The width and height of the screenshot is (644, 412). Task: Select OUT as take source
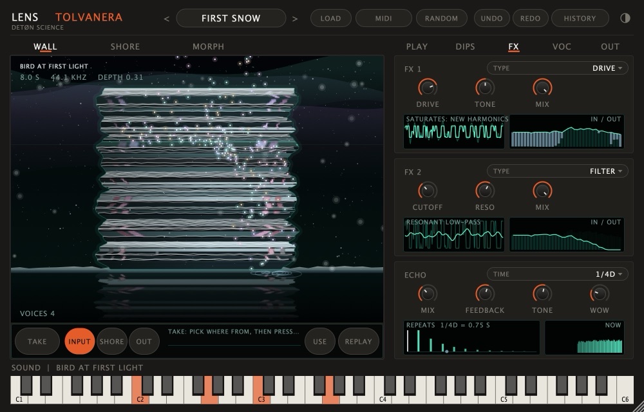(144, 341)
